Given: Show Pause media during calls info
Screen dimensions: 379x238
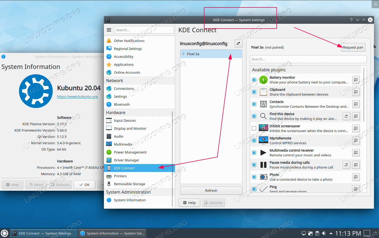Looking at the screenshot, I should pyautogui.click(x=356, y=165).
